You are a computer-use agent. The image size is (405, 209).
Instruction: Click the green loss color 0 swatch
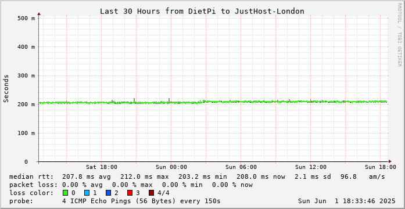tap(65, 193)
